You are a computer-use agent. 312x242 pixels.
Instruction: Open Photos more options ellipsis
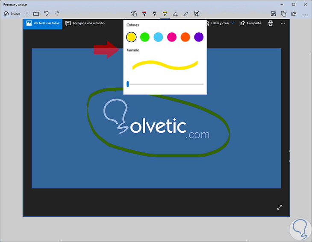click(283, 23)
